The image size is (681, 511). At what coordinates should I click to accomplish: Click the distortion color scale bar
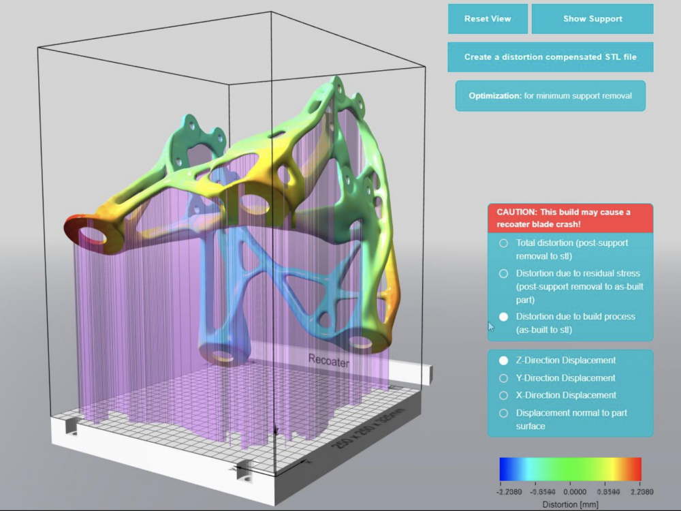(x=570, y=469)
